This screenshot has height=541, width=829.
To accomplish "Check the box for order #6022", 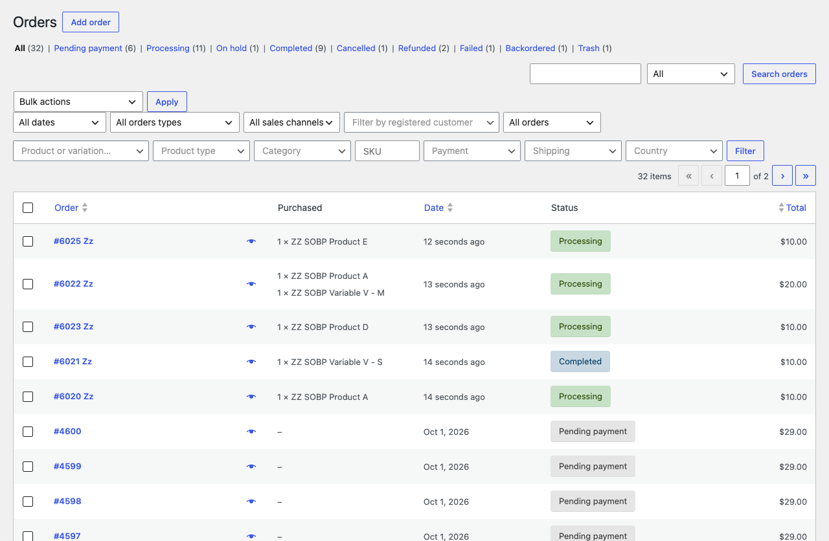I will (28, 284).
